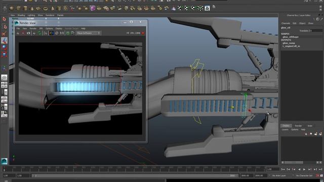This screenshot has width=324, height=182.
Task: Open viewport Shading menu
Action: (x=21, y=15)
